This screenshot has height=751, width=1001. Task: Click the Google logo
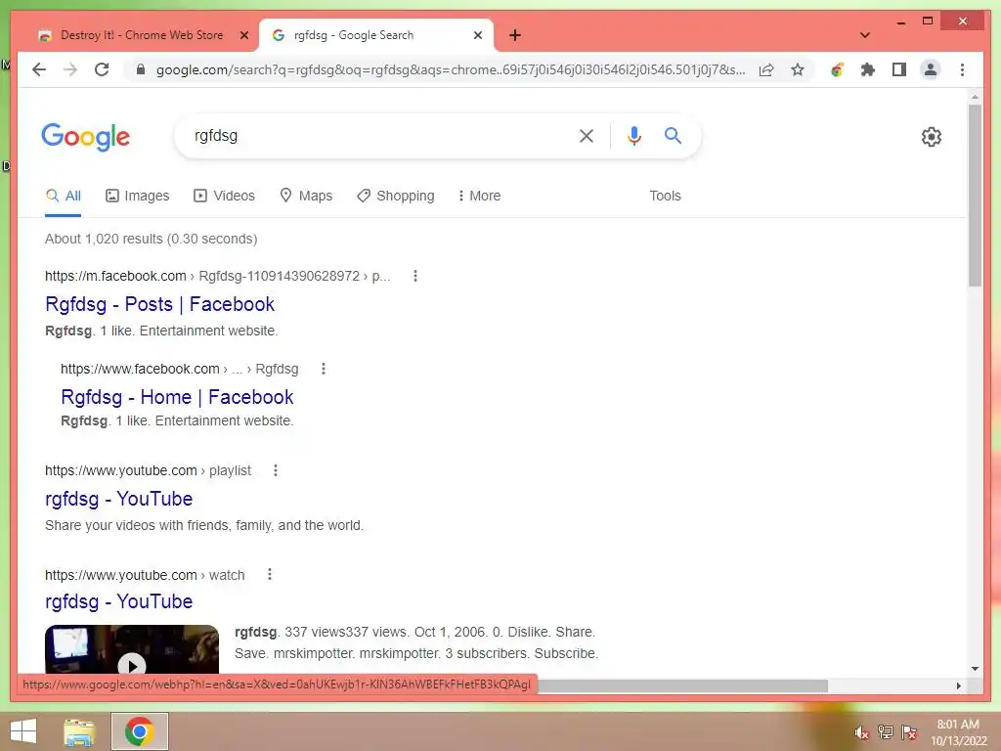pyautogui.click(x=86, y=137)
